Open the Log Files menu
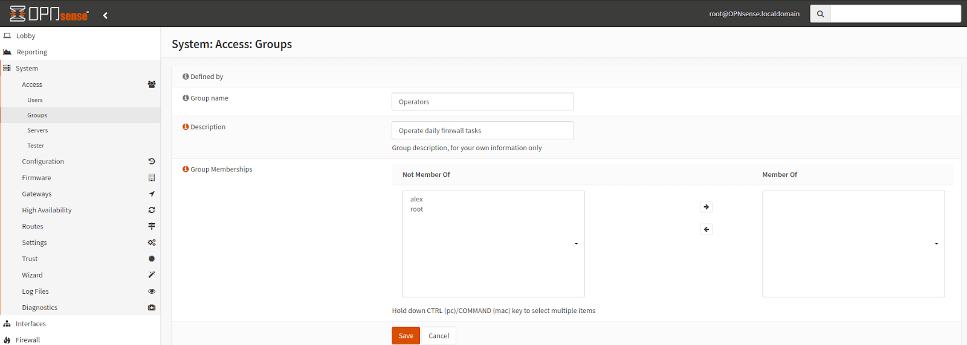This screenshot has width=967, height=345. [x=35, y=291]
